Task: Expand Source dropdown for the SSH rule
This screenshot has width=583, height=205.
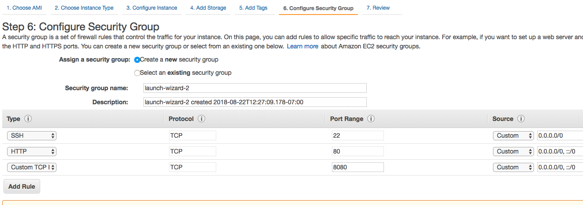Action: [x=513, y=135]
